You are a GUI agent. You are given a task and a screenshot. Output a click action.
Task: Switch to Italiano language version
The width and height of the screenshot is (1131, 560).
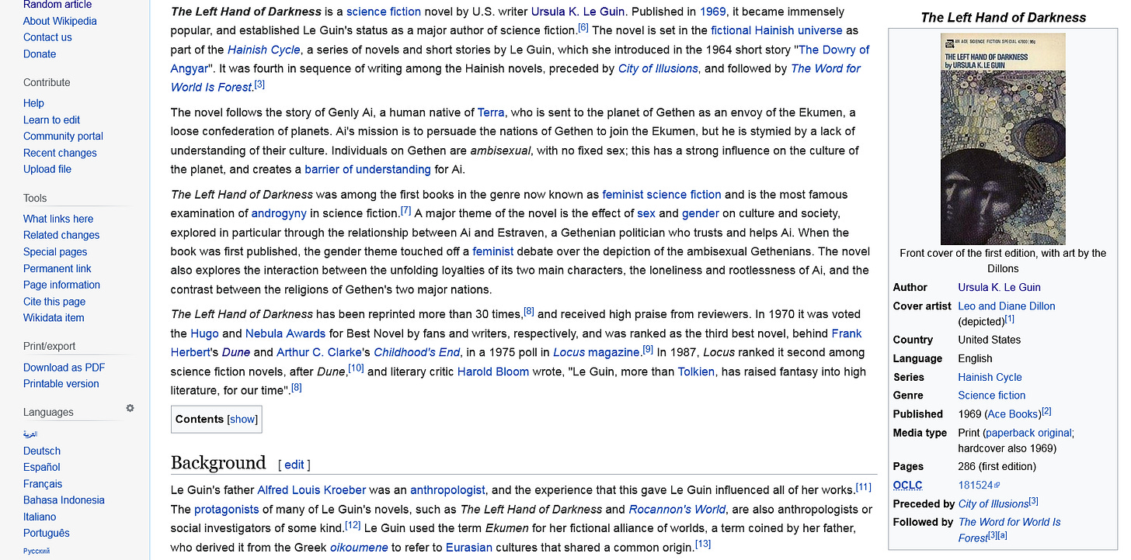40,517
